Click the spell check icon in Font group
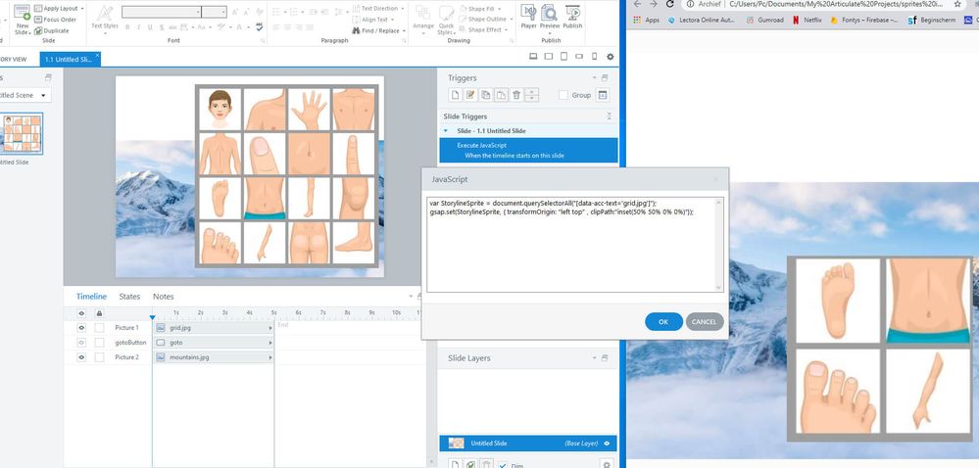The height and width of the screenshot is (468, 979). click(x=259, y=26)
